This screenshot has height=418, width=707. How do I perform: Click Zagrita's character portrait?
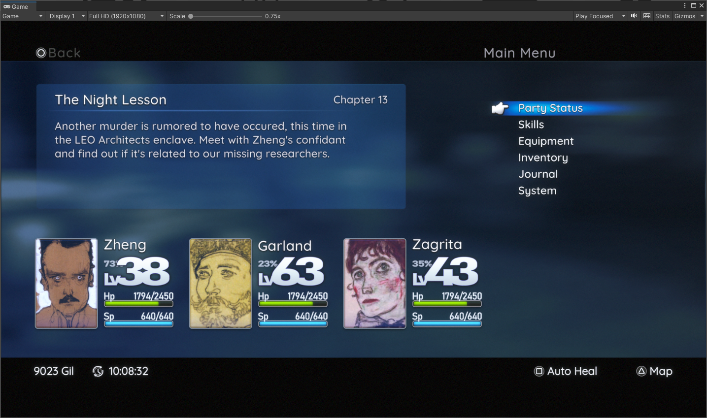pyautogui.click(x=375, y=284)
